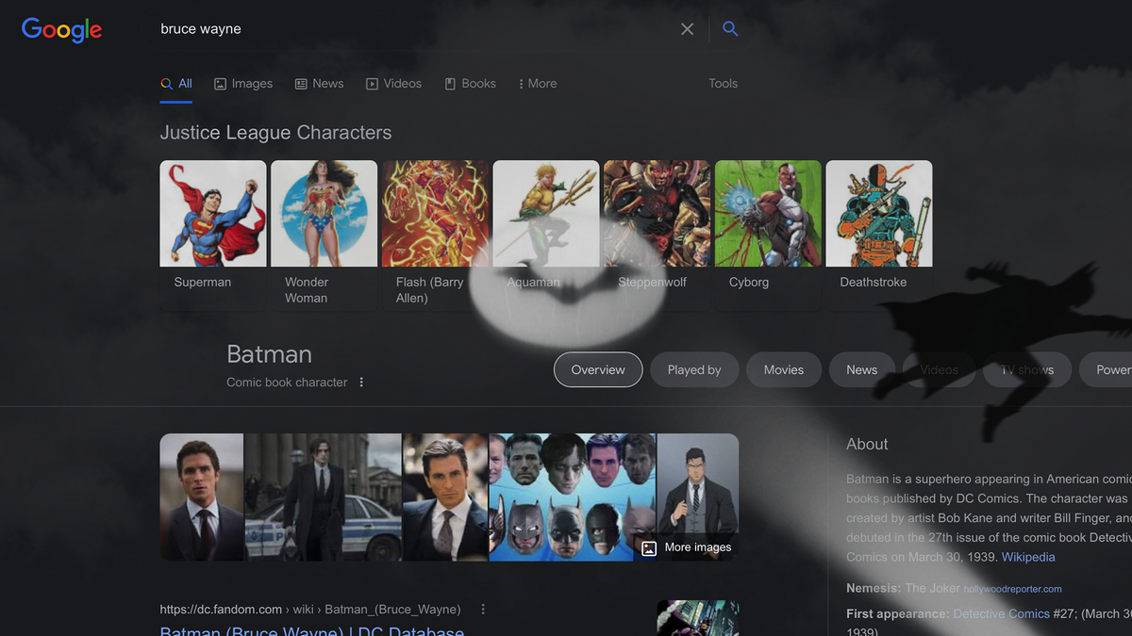Open the Batman (Bruce Wayne) DC Database result
The height and width of the screenshot is (636, 1132).
(x=312, y=631)
